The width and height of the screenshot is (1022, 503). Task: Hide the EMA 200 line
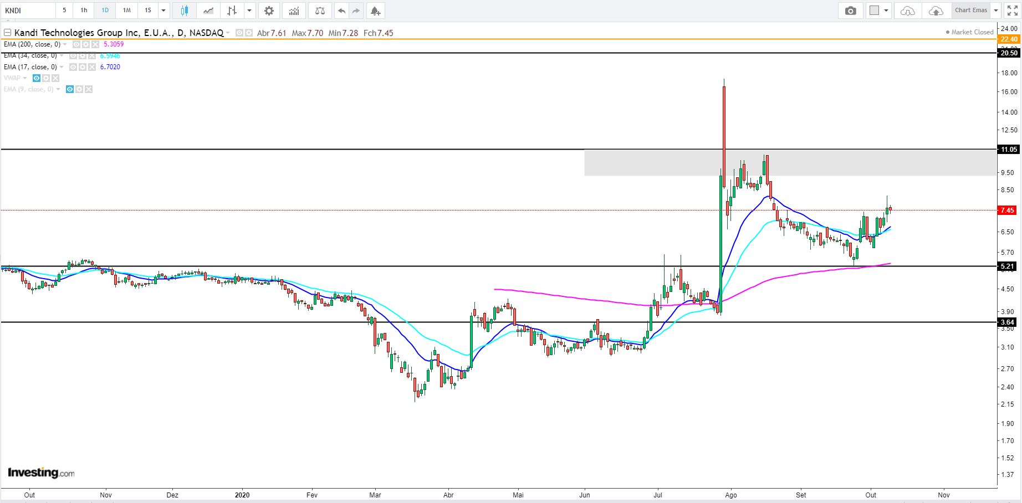click(76, 44)
